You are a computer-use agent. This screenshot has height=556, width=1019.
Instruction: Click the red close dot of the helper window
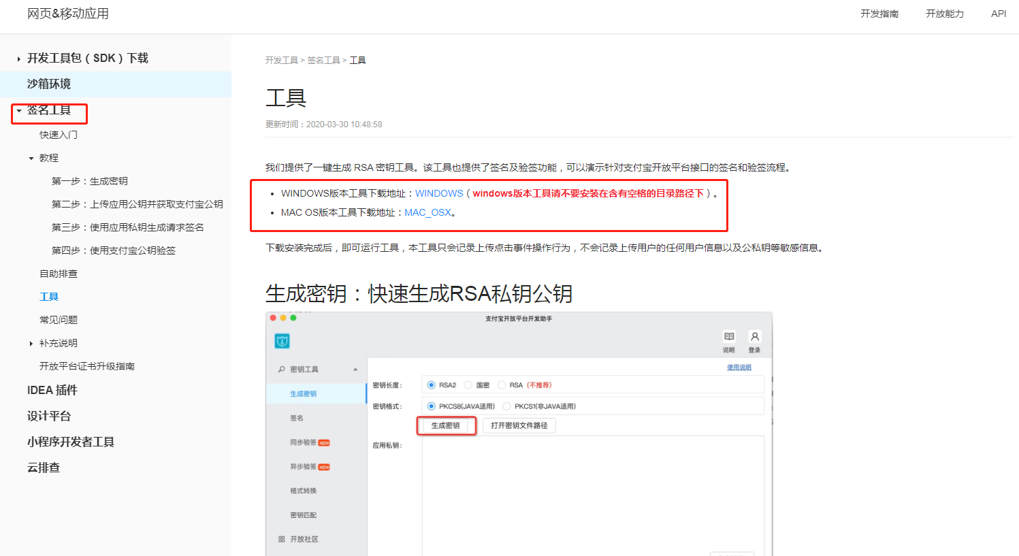273,318
